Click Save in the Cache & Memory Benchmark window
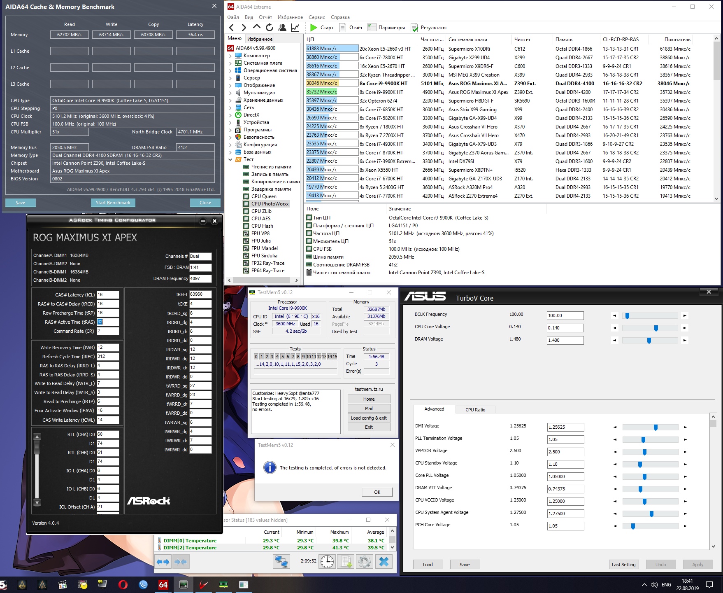This screenshot has height=593, width=723. pyautogui.click(x=20, y=203)
